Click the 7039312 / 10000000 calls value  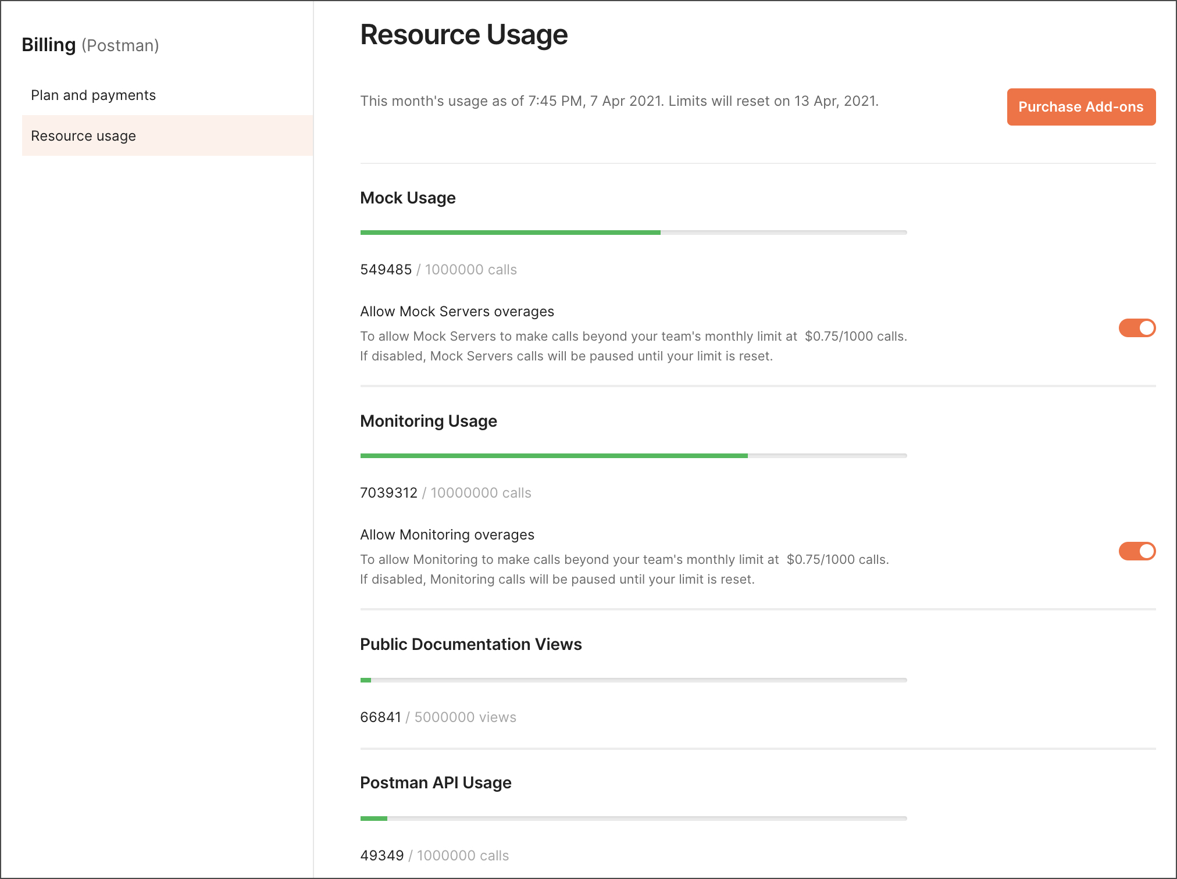[x=445, y=493]
